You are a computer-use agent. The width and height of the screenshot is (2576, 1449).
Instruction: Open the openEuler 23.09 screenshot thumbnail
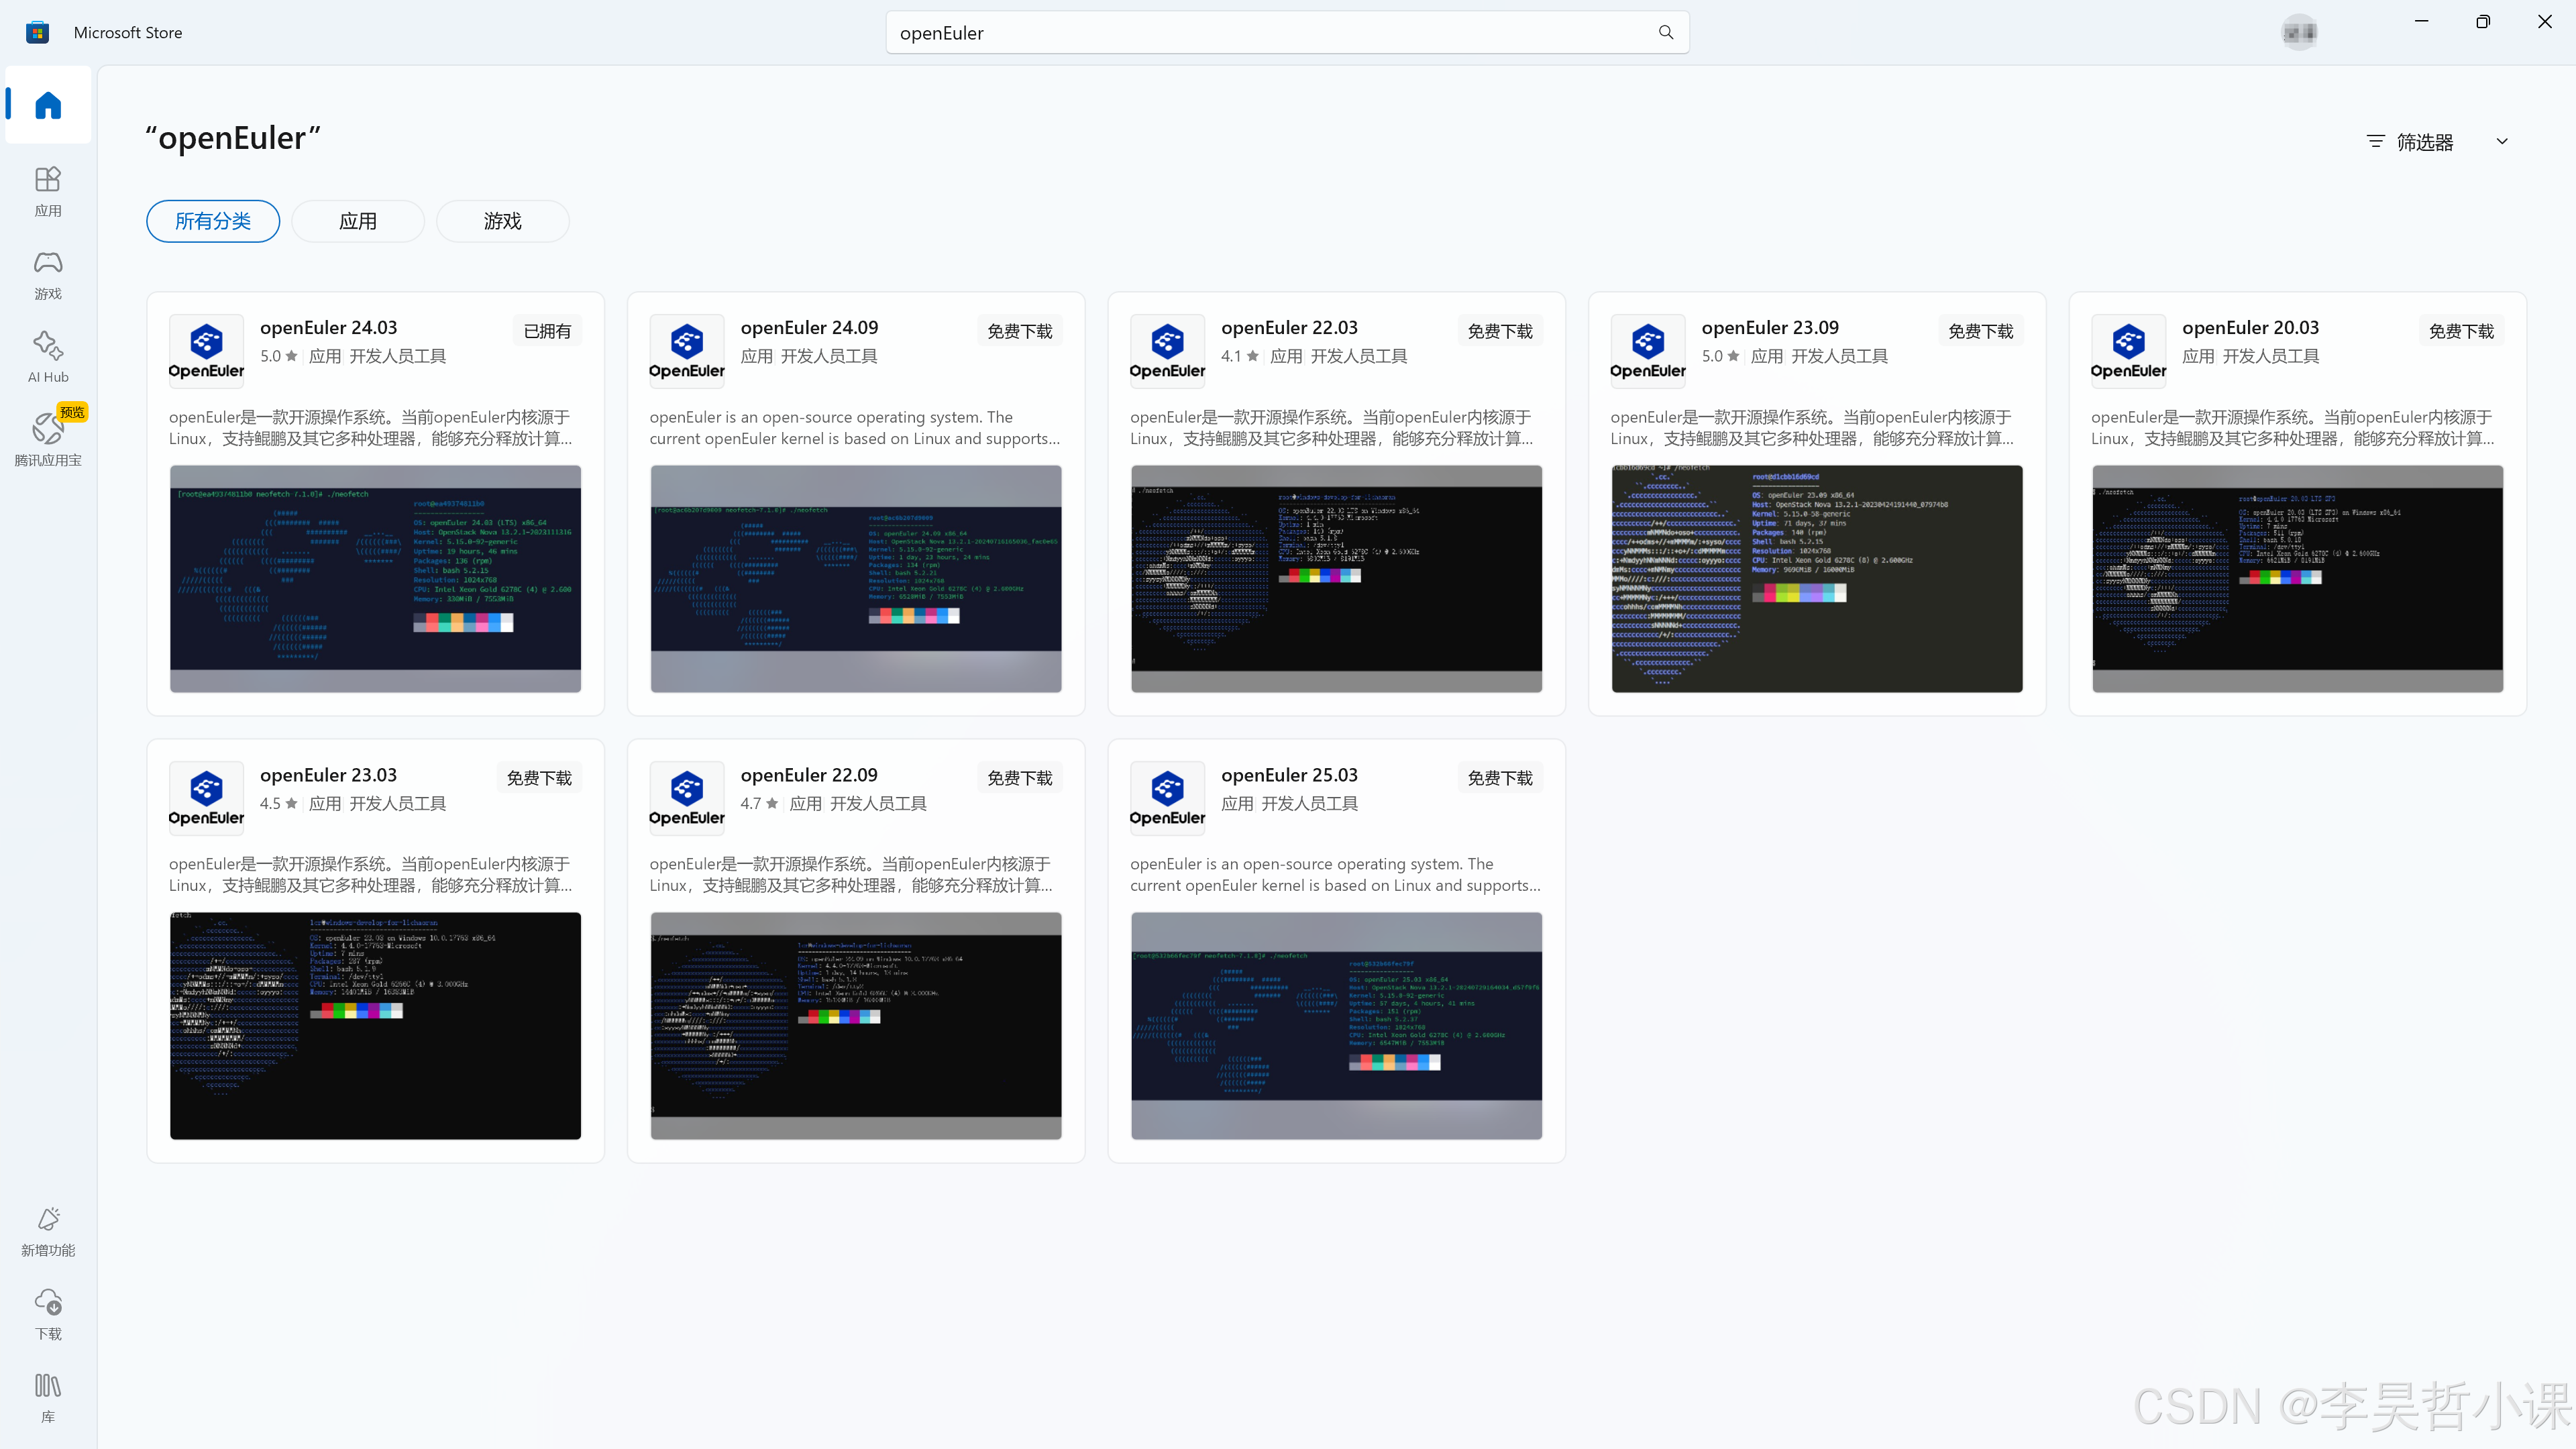coord(1816,578)
